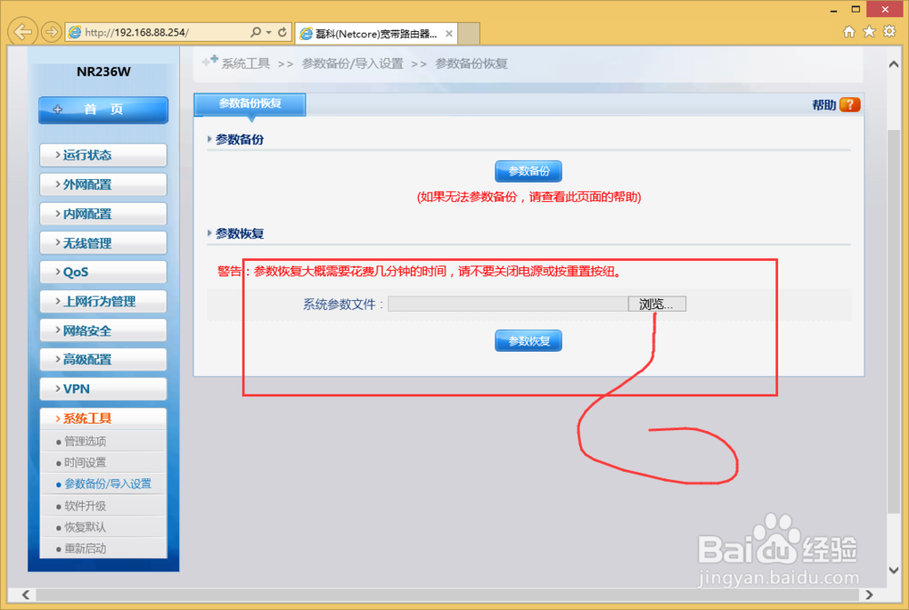The width and height of the screenshot is (909, 610).
Task: Click the 参数恢复 blue button
Action: pos(528,341)
